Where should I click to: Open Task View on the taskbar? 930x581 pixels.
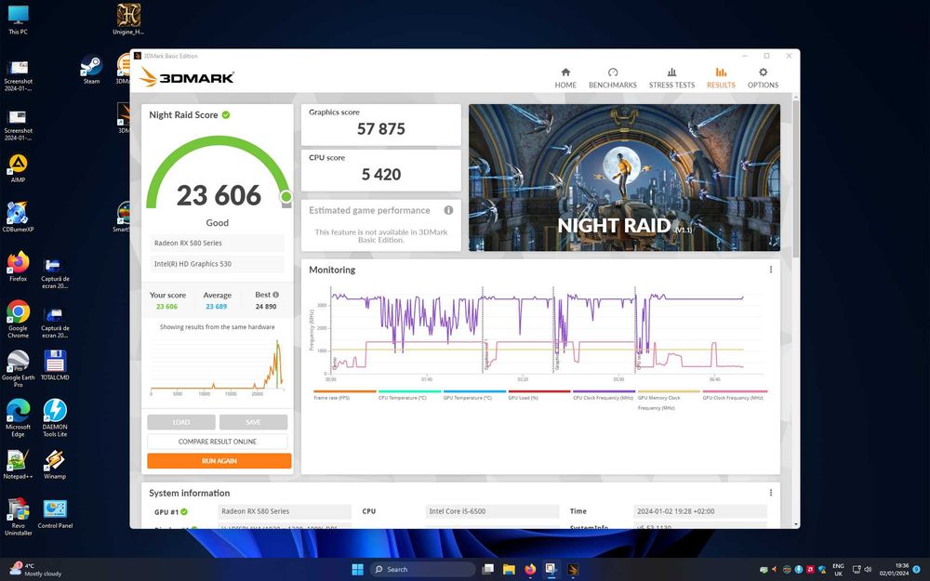487,569
